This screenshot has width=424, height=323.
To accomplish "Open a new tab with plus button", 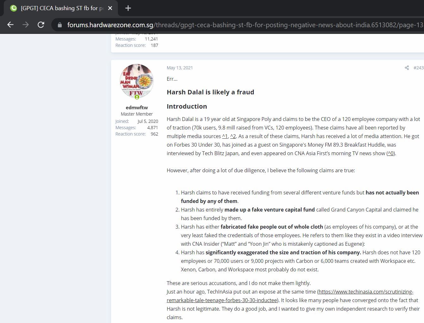I will click(x=128, y=8).
